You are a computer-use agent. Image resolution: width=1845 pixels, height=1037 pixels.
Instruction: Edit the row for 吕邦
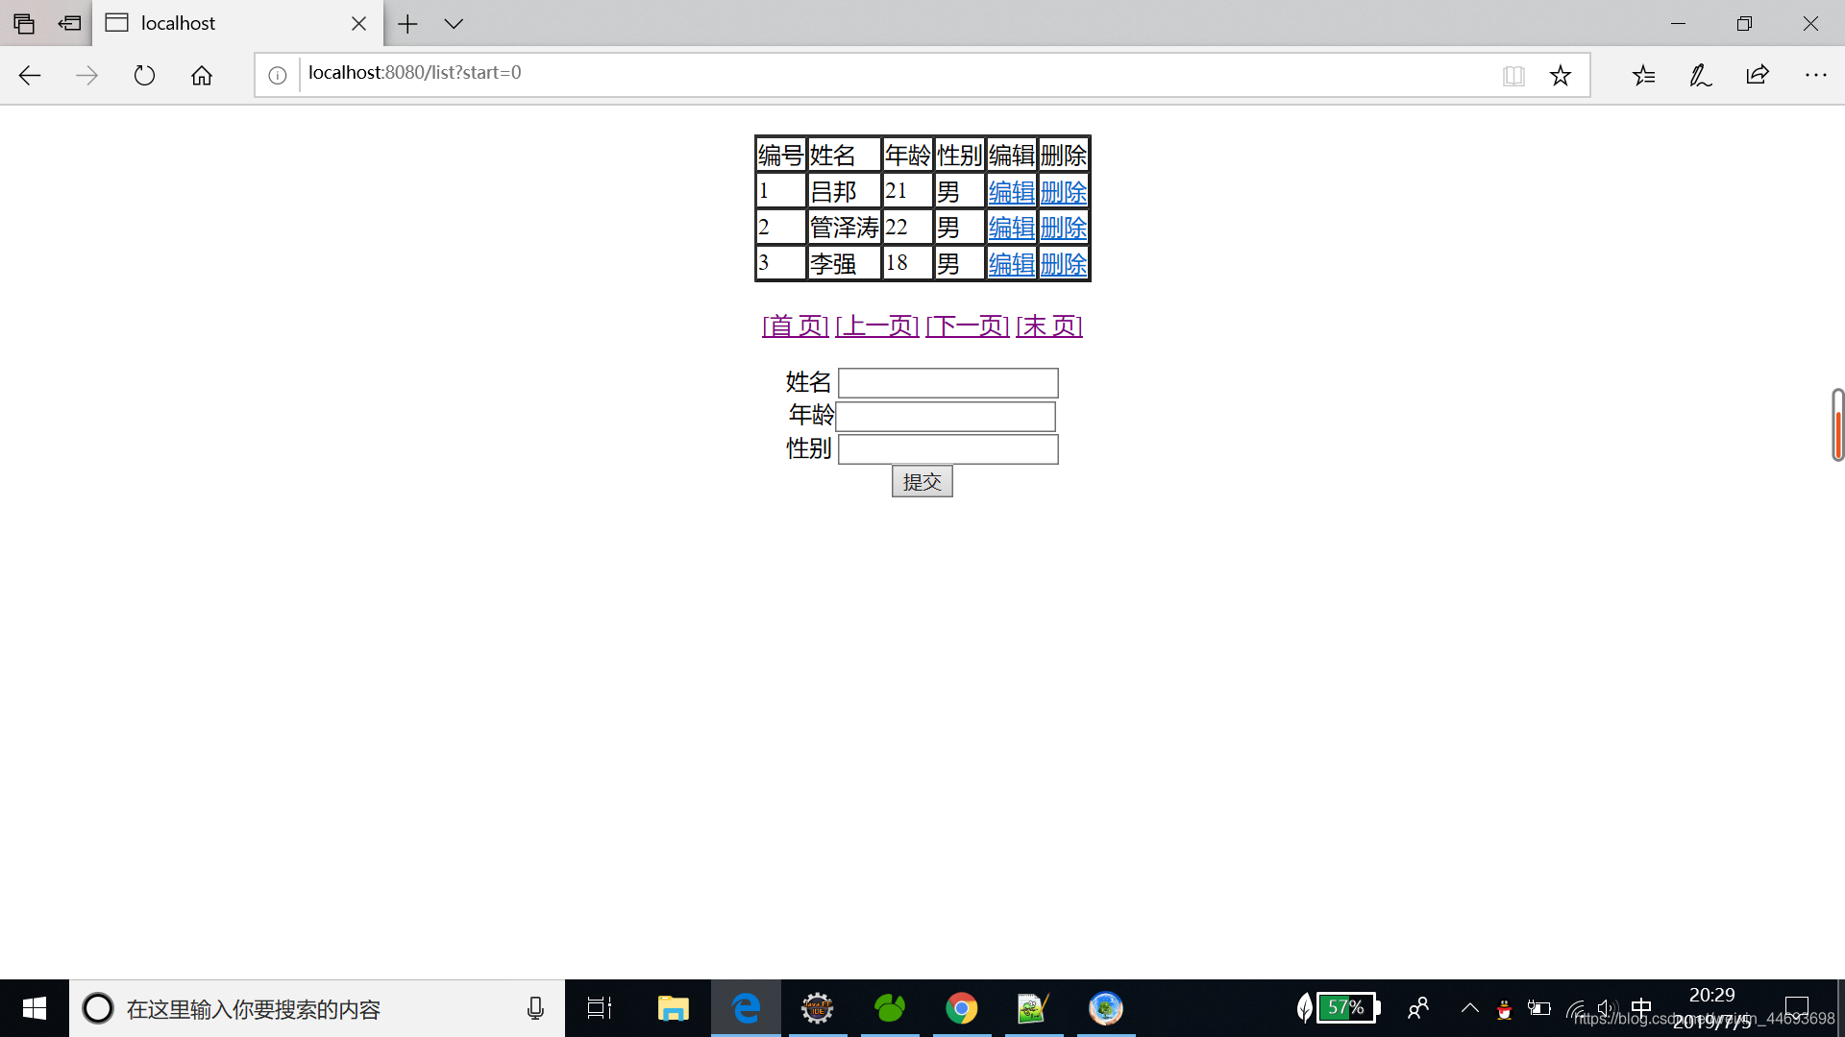tap(1011, 191)
